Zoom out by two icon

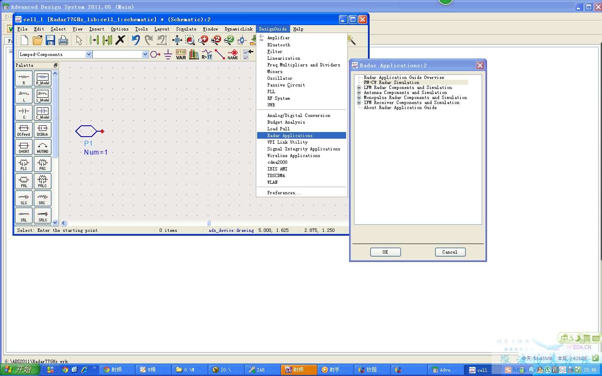[x=229, y=40]
